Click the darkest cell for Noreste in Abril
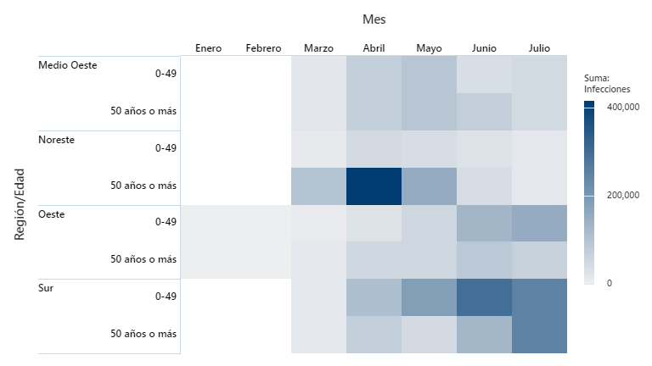 pyautogui.click(x=374, y=186)
